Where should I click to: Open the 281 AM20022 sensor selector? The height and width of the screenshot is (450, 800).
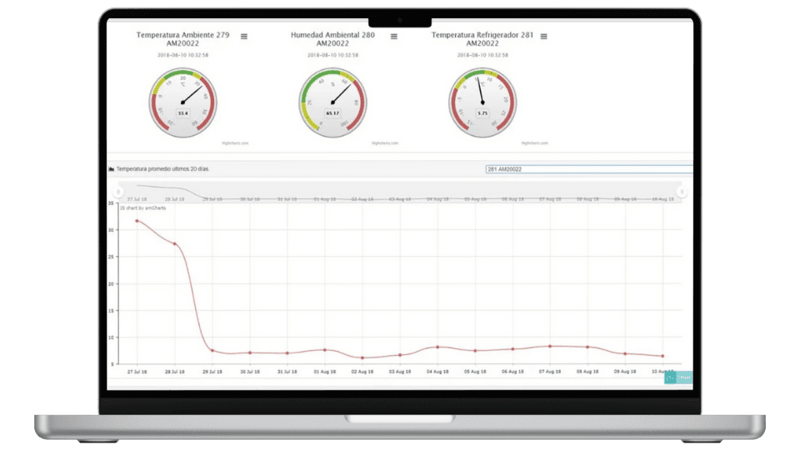[x=589, y=169]
